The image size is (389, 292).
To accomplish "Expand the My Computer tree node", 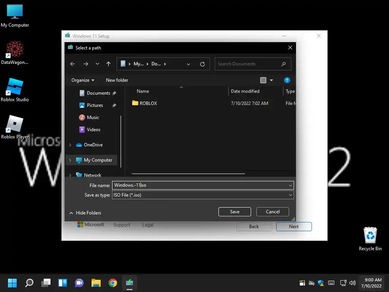I will [x=70, y=160].
